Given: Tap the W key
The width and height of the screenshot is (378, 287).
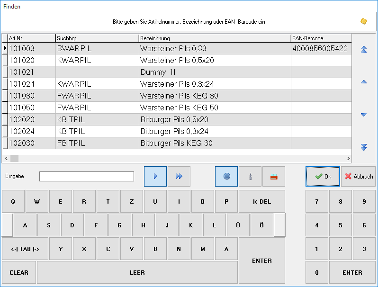Looking at the screenshot, I should click(x=37, y=201).
